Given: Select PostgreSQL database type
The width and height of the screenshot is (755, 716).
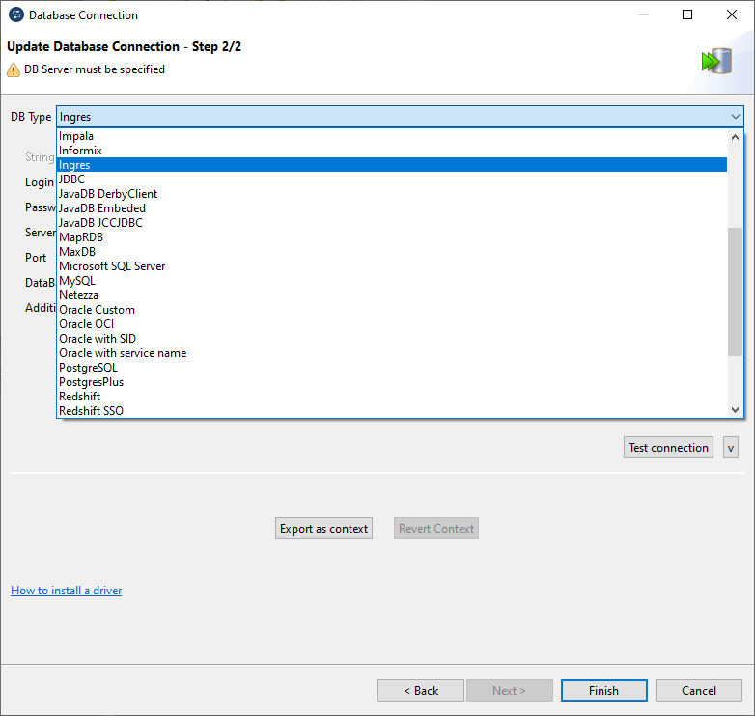Looking at the screenshot, I should (391, 367).
